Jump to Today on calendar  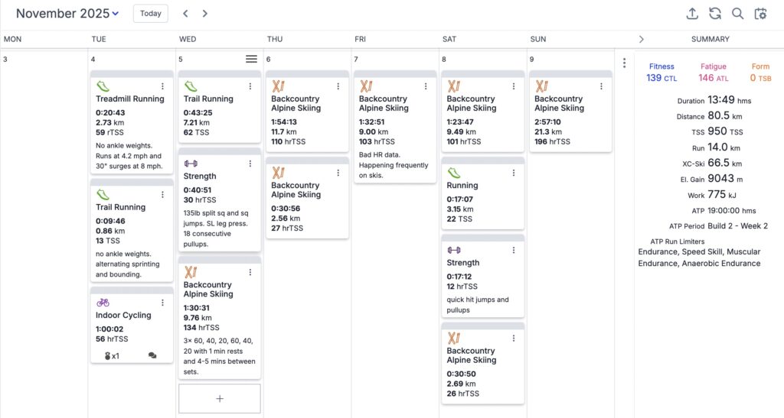point(151,14)
